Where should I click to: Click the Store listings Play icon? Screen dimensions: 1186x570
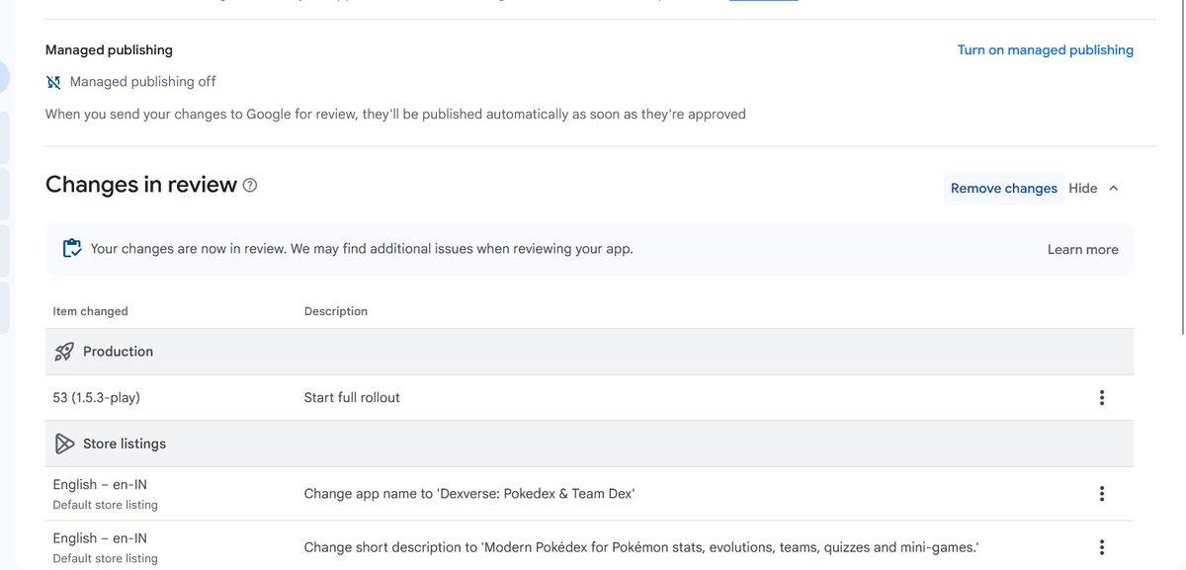(64, 444)
